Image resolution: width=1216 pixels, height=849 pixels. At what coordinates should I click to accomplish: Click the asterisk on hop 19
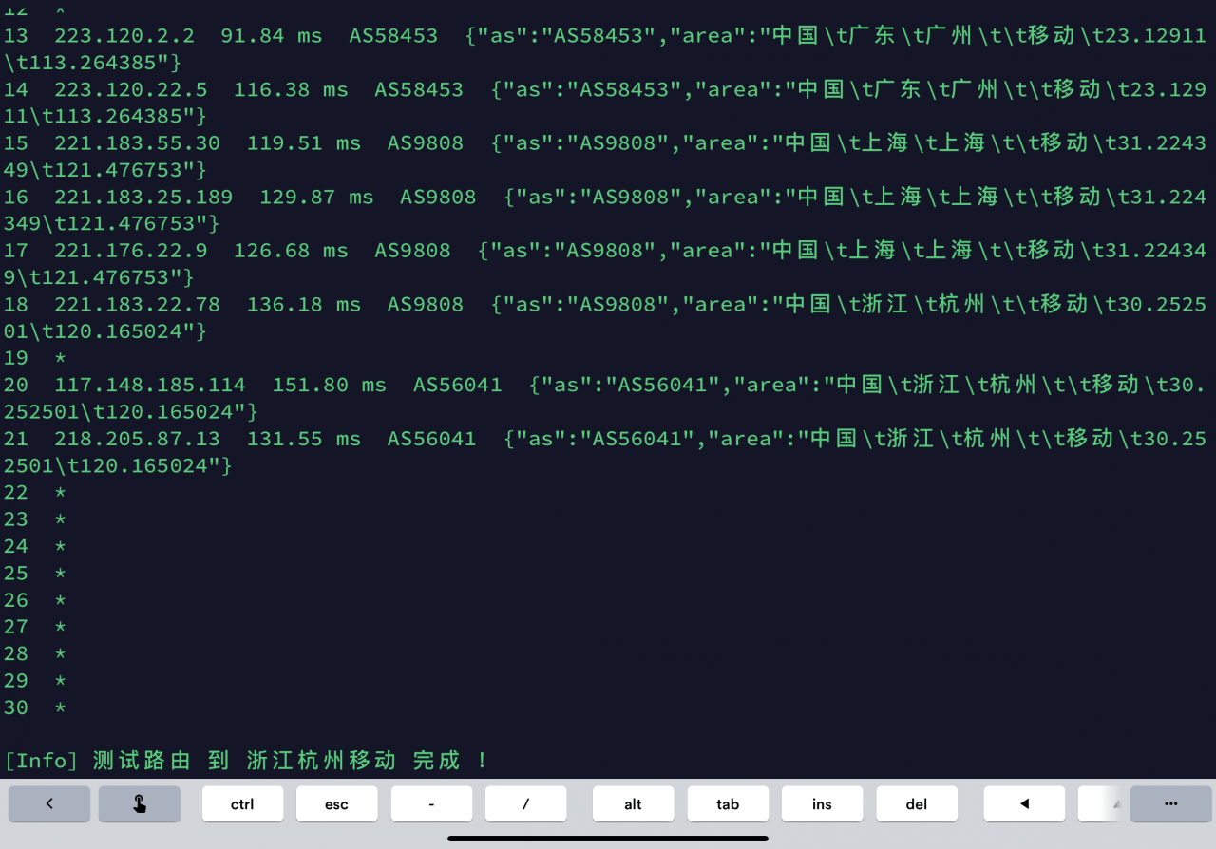61,358
